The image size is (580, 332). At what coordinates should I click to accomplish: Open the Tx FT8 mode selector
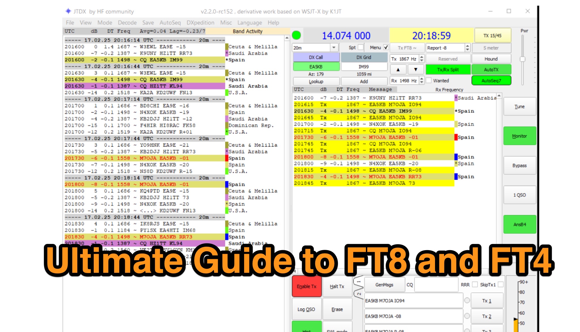(x=407, y=48)
